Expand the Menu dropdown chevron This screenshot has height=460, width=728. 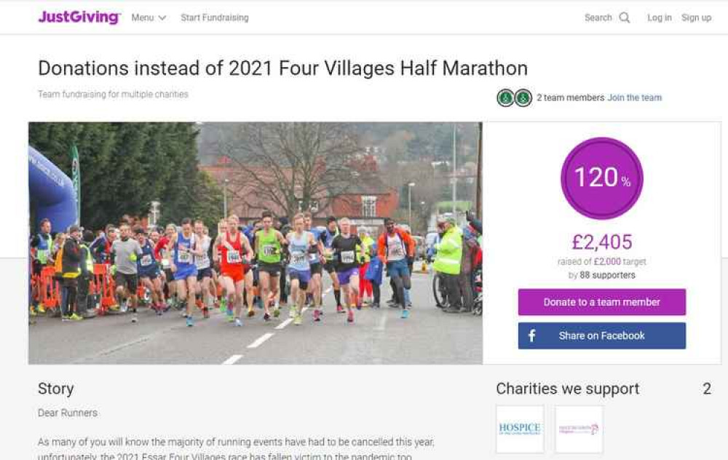click(162, 17)
